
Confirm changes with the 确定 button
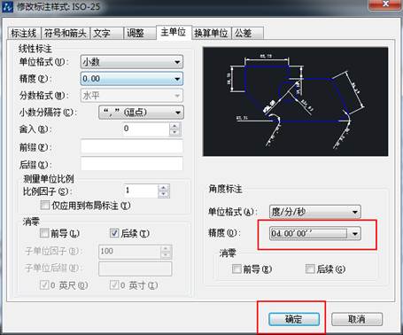coord(294,319)
